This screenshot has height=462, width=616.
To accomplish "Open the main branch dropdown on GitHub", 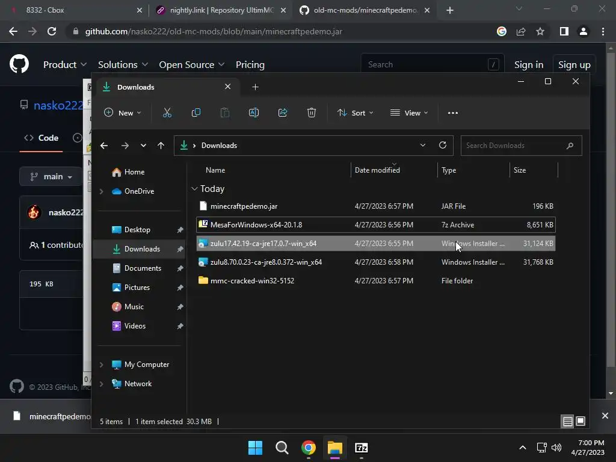I will (x=51, y=176).
